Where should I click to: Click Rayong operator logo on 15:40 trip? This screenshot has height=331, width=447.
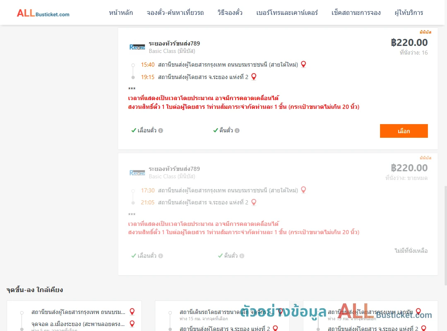click(x=137, y=47)
